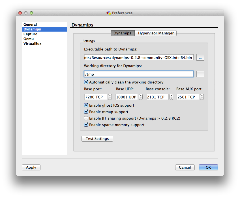The image size is (240, 198).
Task: Switch to Hypervisor Manager tab
Action: pos(156,33)
